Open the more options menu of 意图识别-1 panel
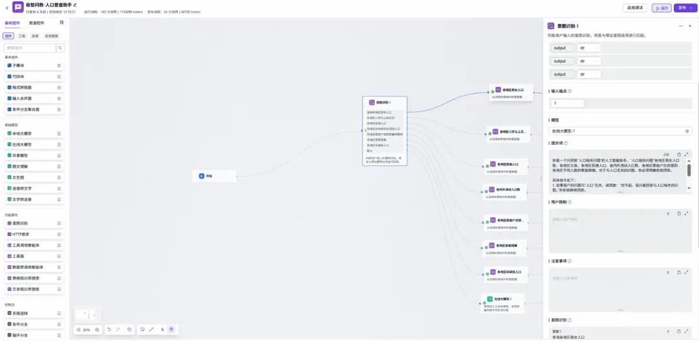Screen dimensions: 699x342 click(681, 27)
